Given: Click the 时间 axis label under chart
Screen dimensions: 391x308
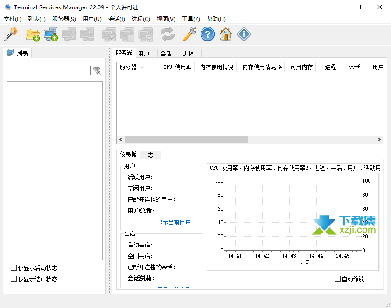Looking at the screenshot, I should pyautogui.click(x=304, y=263).
